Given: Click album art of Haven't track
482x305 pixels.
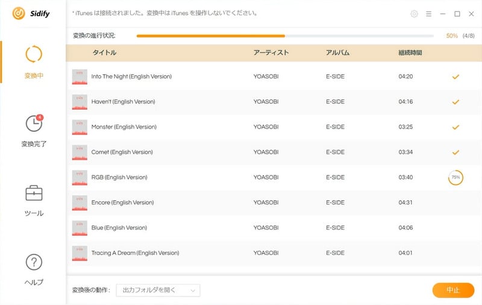Looking at the screenshot, I should [80, 102].
